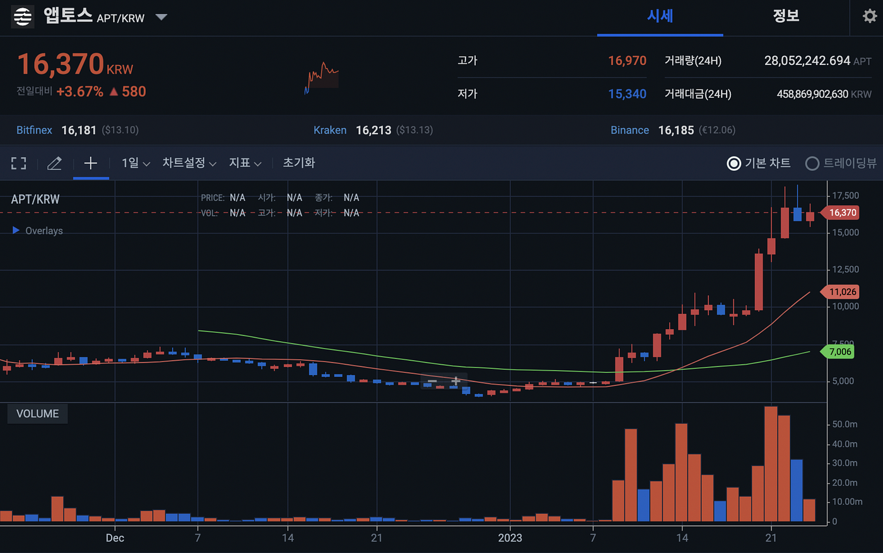Click the APT/KRW chart title label
The image size is (883, 553).
pos(35,199)
